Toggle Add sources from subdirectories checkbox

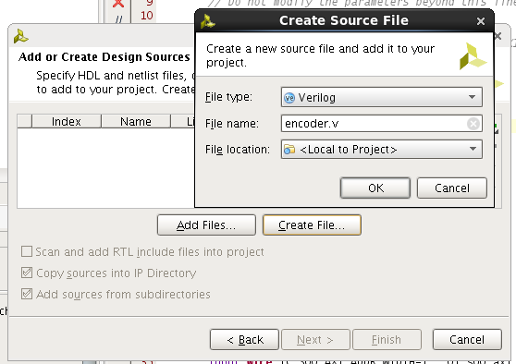[27, 294]
